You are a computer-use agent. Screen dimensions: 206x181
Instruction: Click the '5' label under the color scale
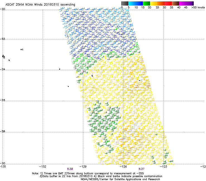click(x=129, y=7)
